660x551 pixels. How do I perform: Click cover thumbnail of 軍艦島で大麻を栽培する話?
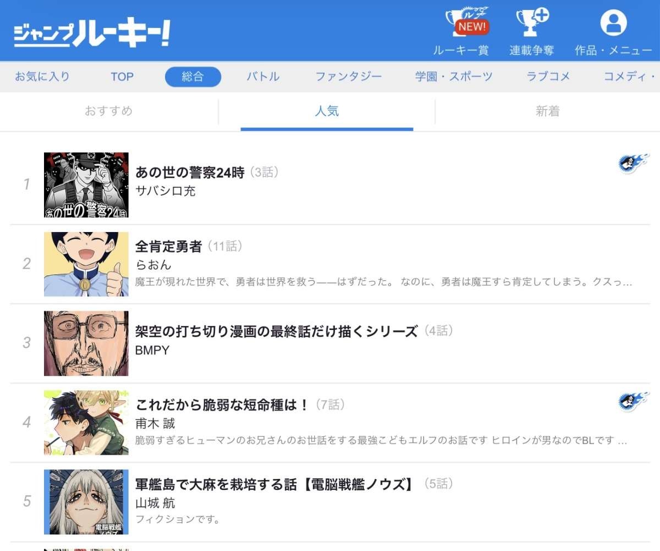click(86, 502)
